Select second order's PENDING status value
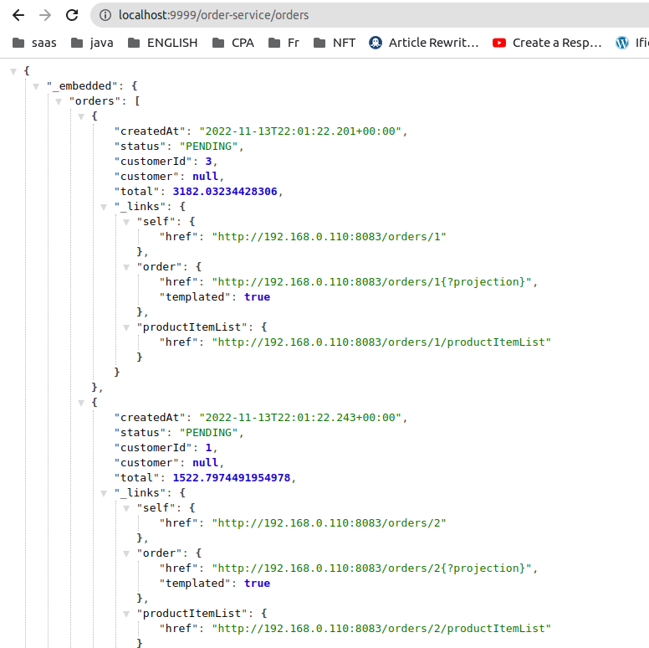Screen dimensions: 649x648 click(x=208, y=433)
